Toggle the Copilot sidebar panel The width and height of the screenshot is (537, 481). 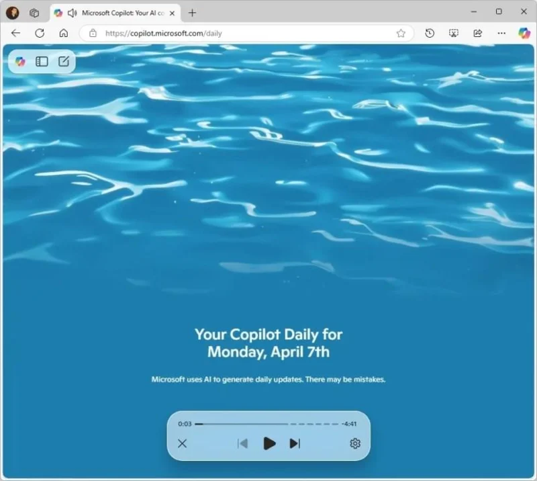click(x=42, y=61)
